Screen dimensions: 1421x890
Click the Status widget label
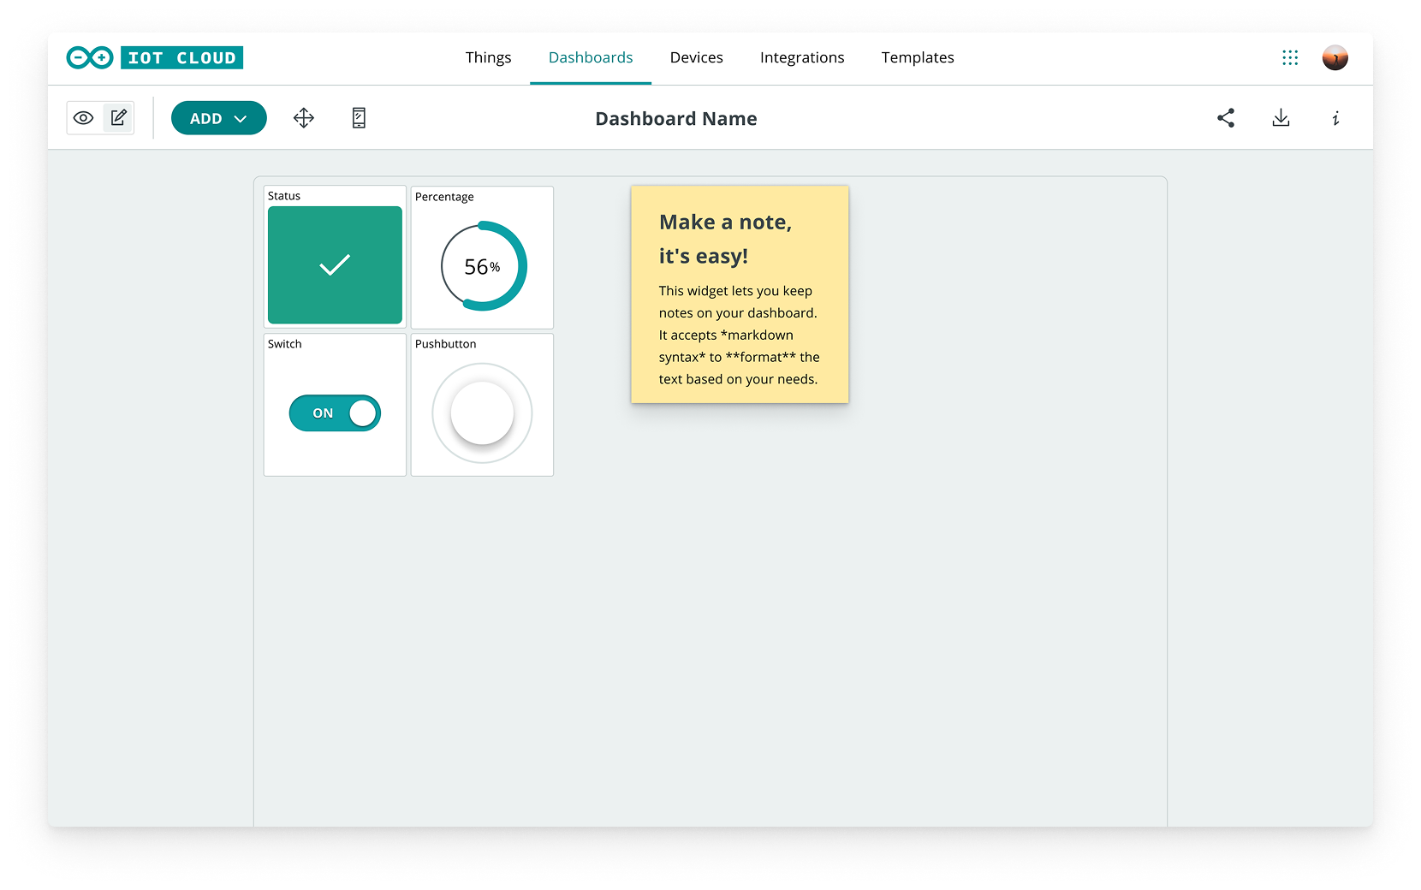coord(284,196)
